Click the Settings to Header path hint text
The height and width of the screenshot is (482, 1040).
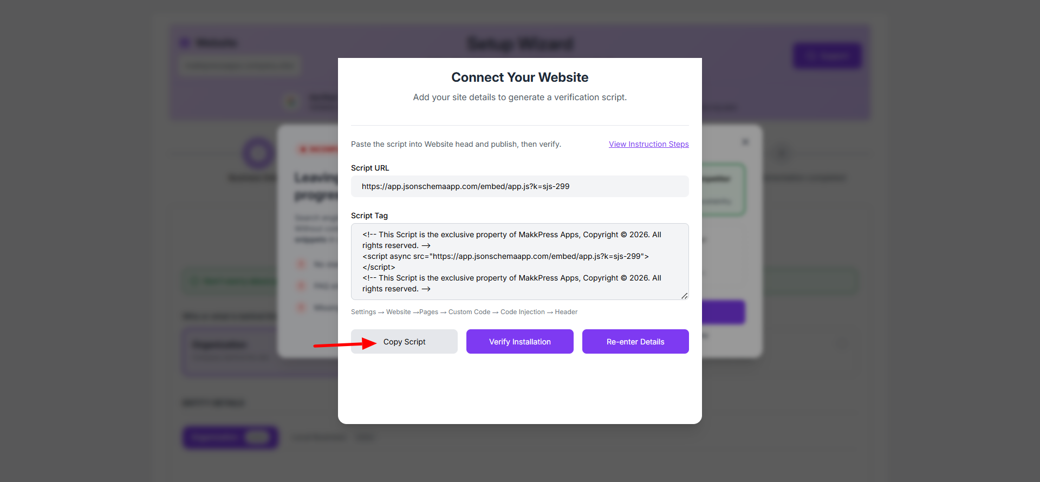(x=464, y=312)
